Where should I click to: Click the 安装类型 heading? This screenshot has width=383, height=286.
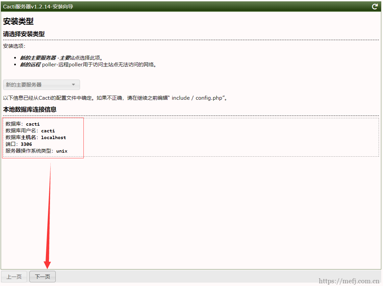pos(18,22)
